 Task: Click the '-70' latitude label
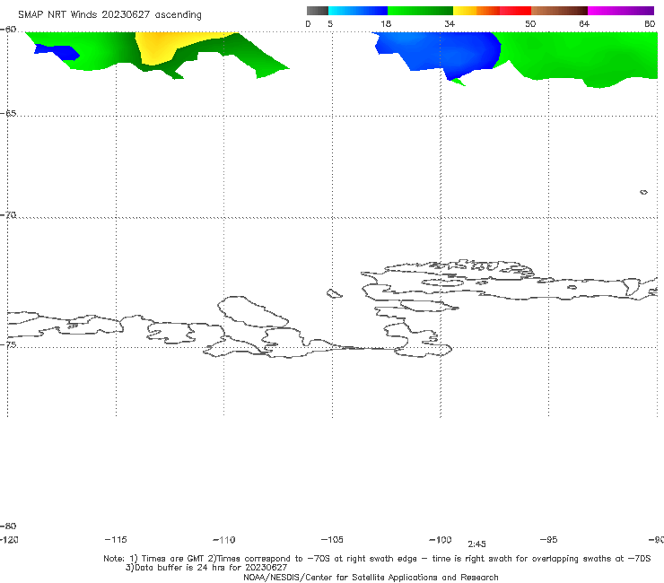[8, 215]
